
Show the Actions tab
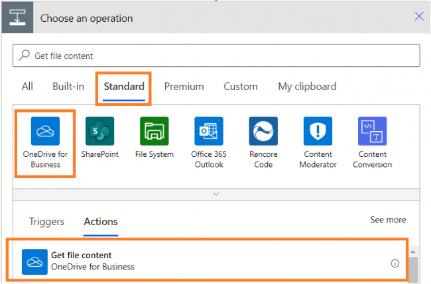tap(101, 221)
